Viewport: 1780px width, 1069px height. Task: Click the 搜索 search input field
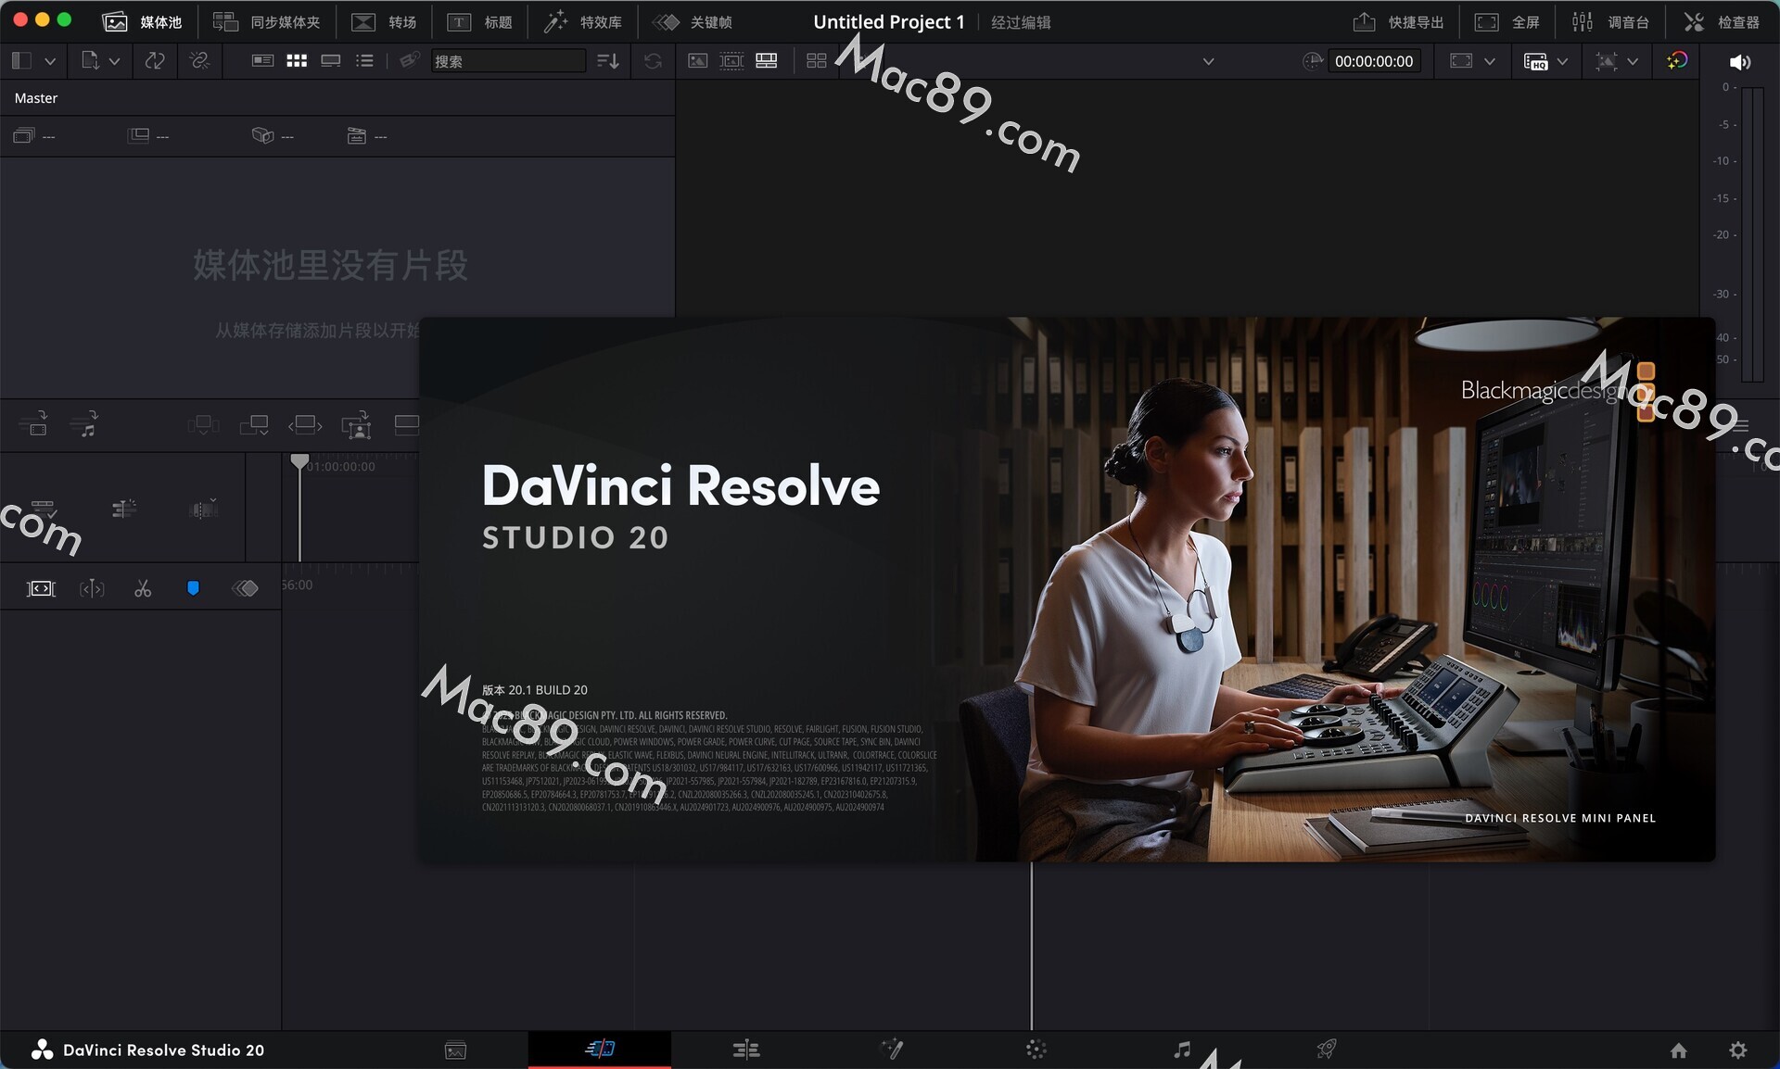[508, 61]
